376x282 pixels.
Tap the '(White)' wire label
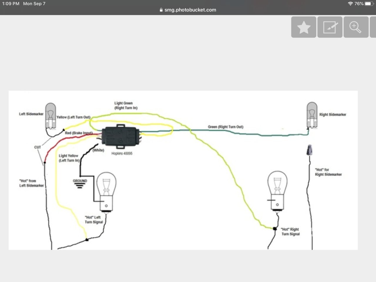[x=98, y=150]
